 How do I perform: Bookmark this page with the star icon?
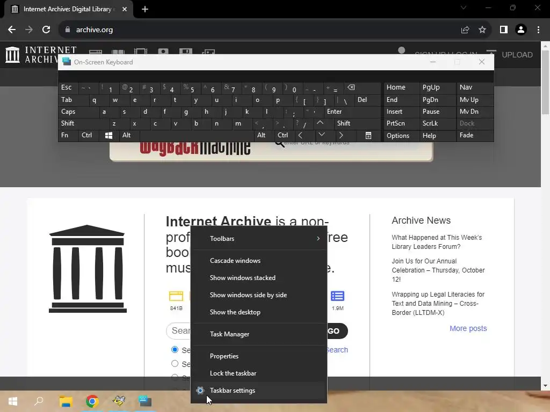482,30
